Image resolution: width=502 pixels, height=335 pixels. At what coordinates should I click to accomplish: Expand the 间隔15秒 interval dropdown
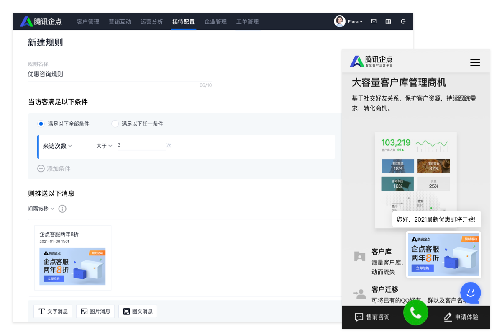point(41,209)
